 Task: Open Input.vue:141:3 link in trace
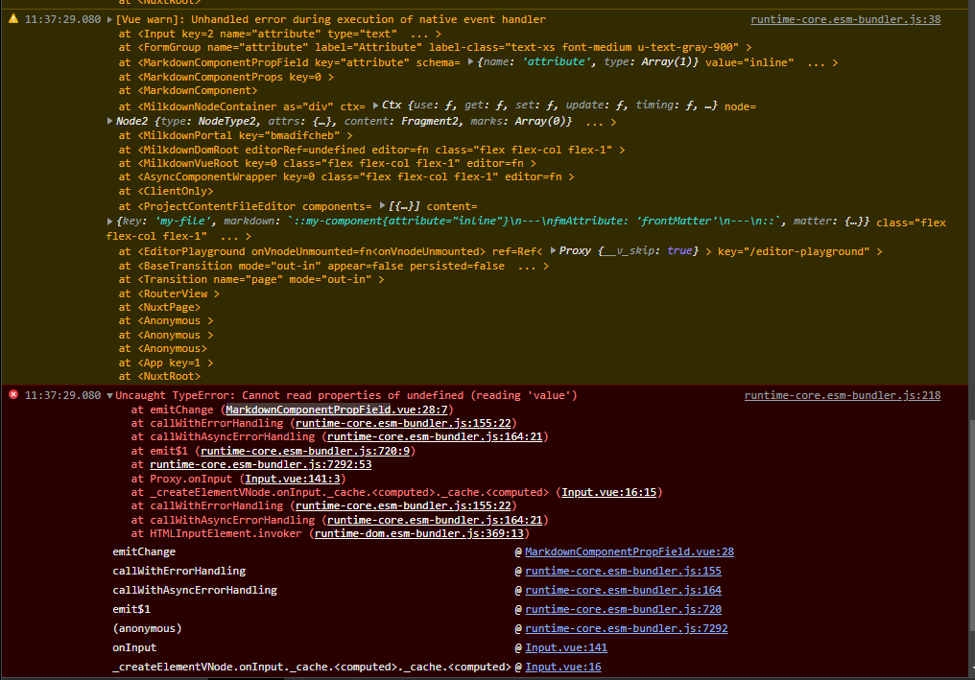click(x=293, y=479)
